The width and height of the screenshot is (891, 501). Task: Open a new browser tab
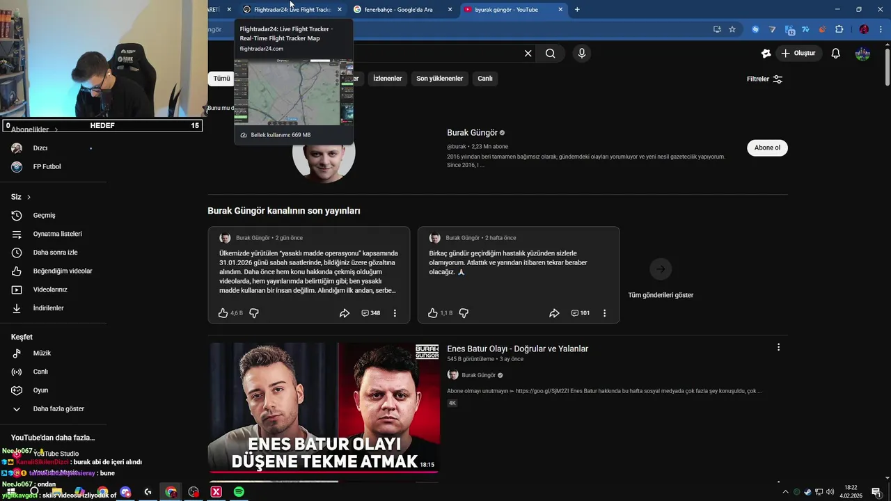[577, 10]
